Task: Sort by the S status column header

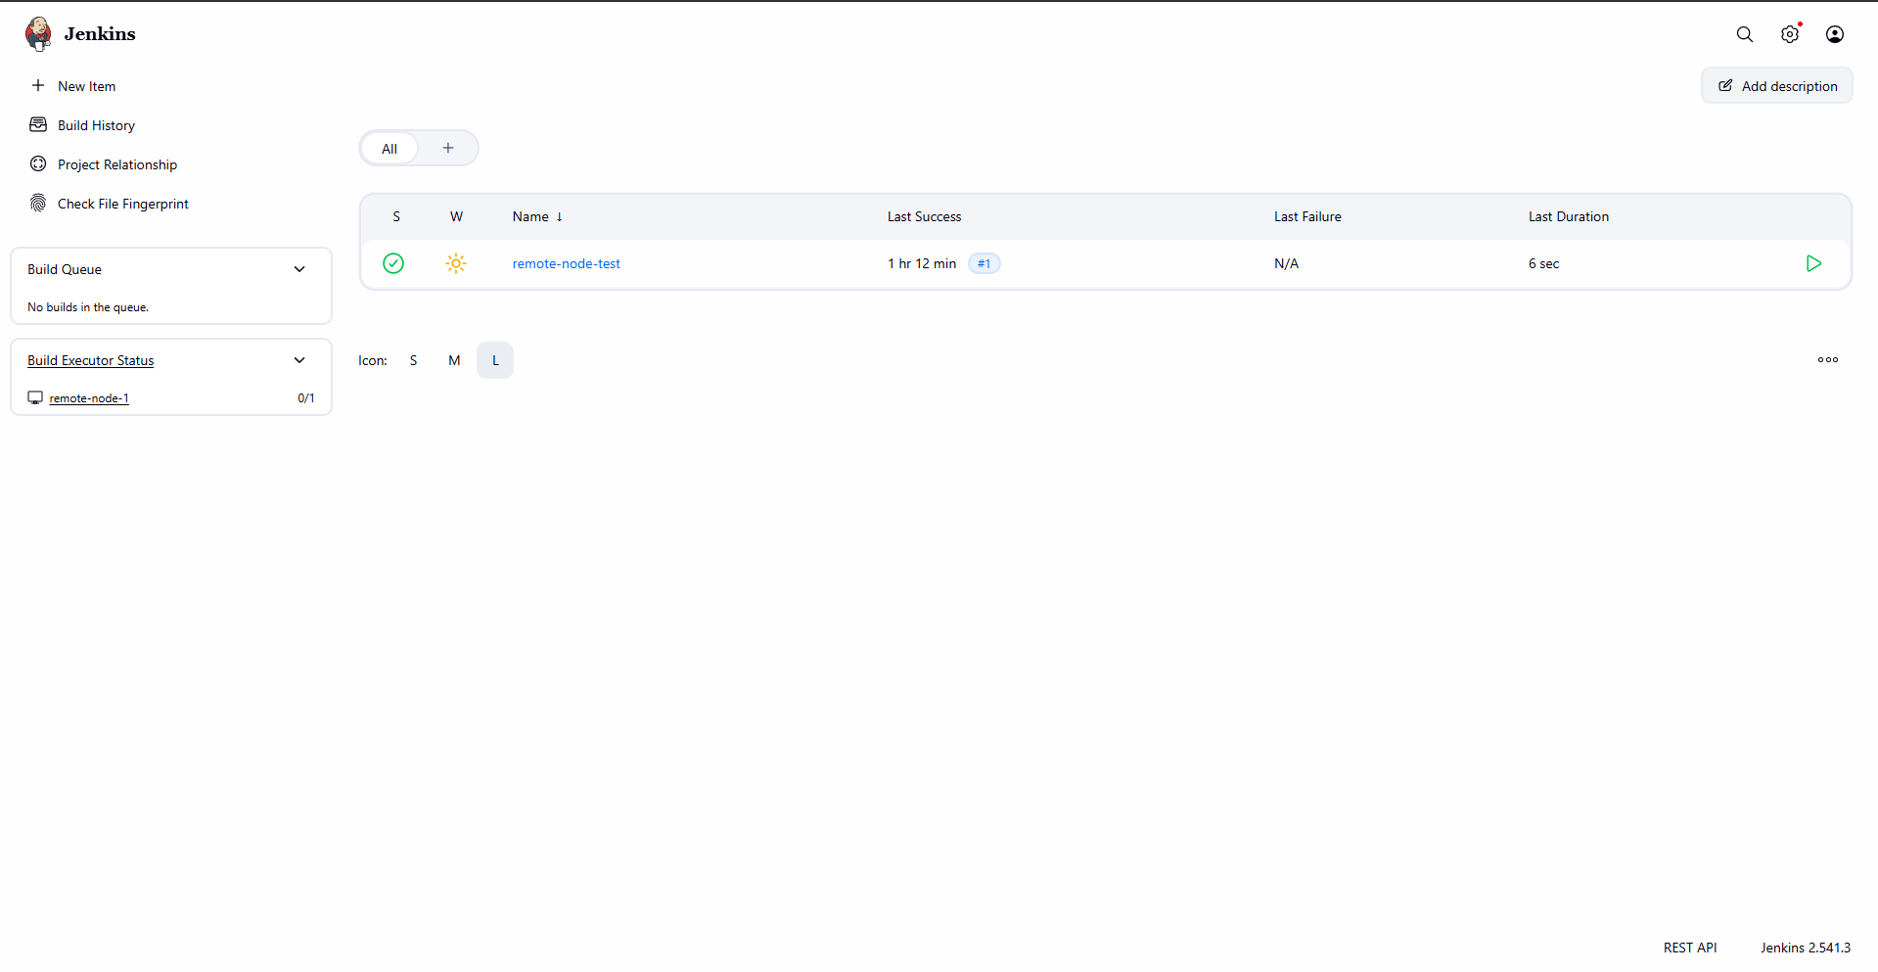Action: [396, 216]
